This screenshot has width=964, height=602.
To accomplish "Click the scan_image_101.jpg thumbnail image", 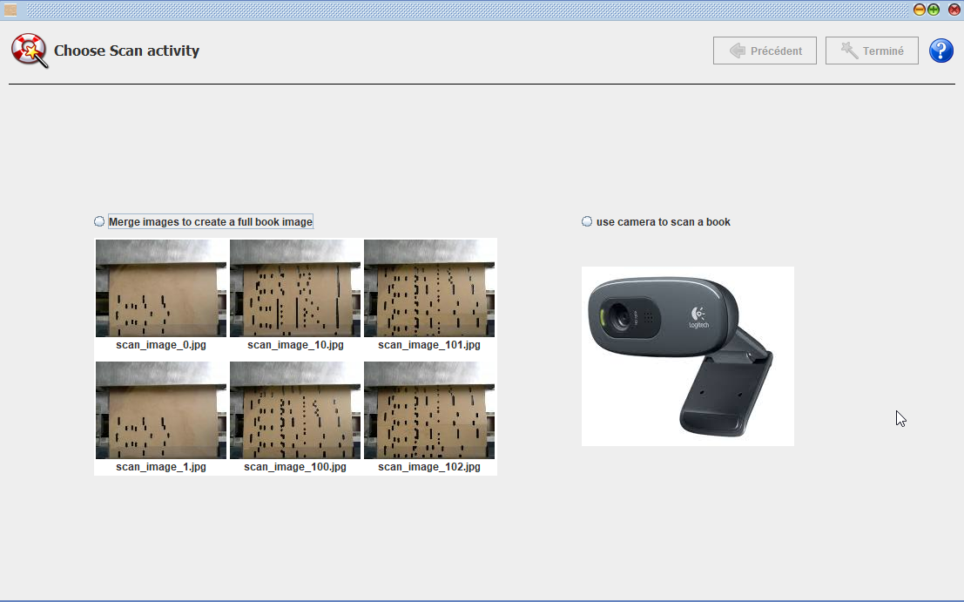I will [429, 288].
